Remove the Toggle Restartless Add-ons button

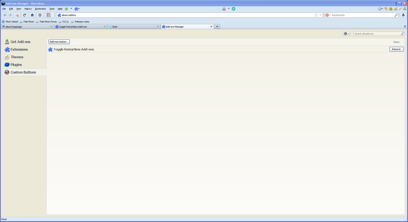pos(397,49)
